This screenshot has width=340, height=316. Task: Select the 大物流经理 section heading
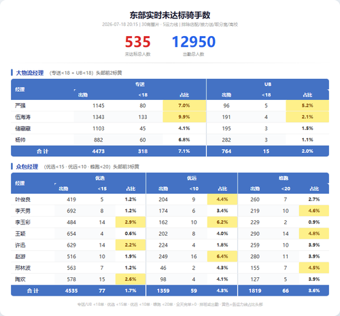tap(30, 73)
